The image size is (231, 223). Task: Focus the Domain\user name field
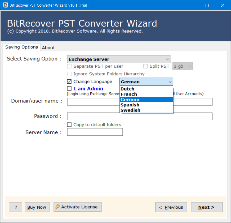tap(140, 102)
